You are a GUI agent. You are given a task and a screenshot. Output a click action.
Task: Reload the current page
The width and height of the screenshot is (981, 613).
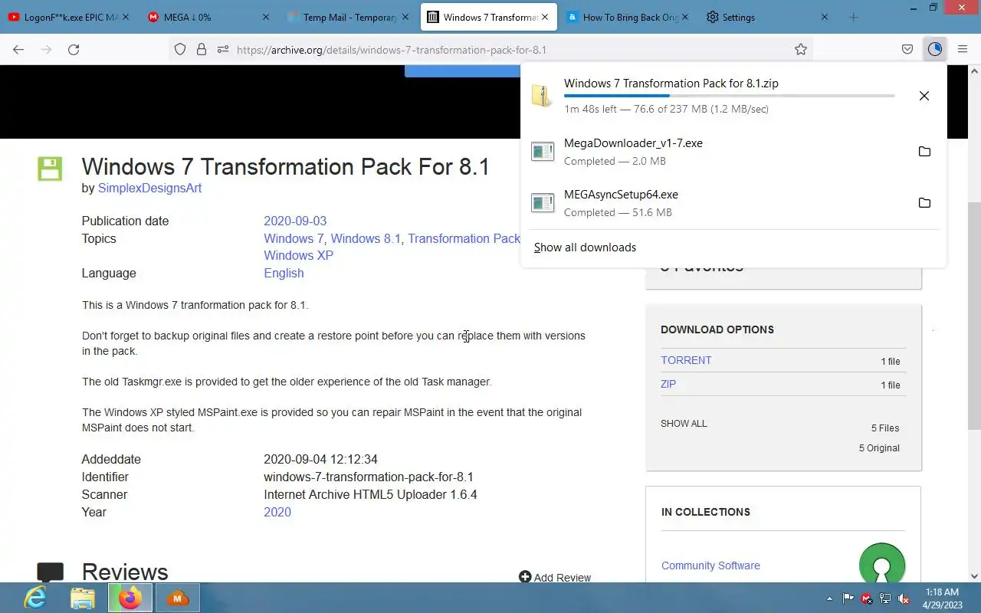[74, 49]
